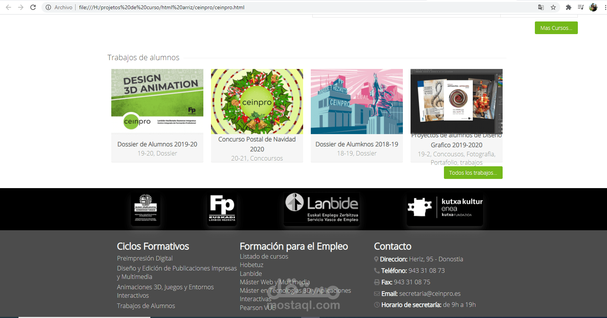Screen dimensions: 607x318
Task: Click the 19-20, Dossier tag text
Action: click(157, 153)
